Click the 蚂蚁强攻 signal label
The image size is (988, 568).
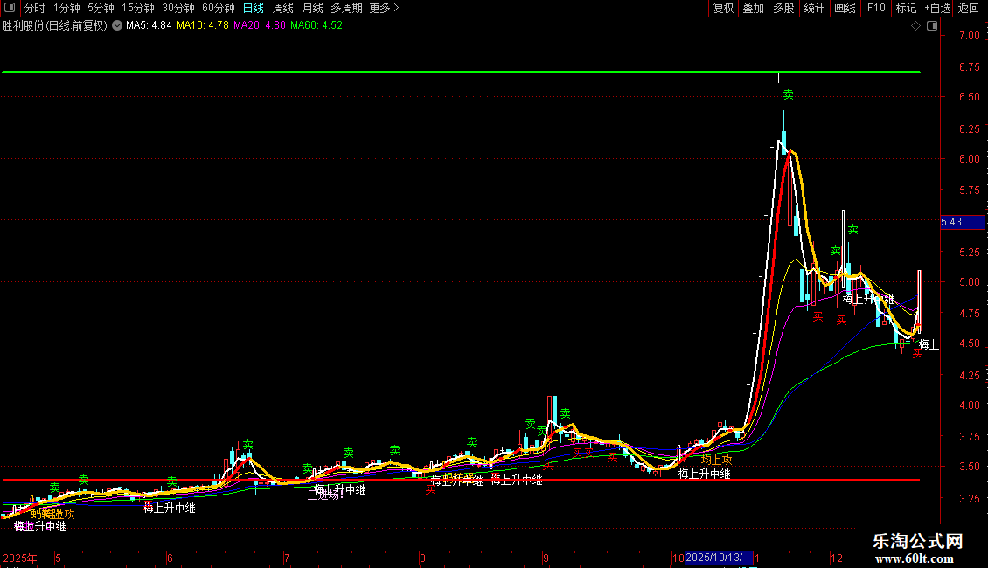tap(53, 514)
